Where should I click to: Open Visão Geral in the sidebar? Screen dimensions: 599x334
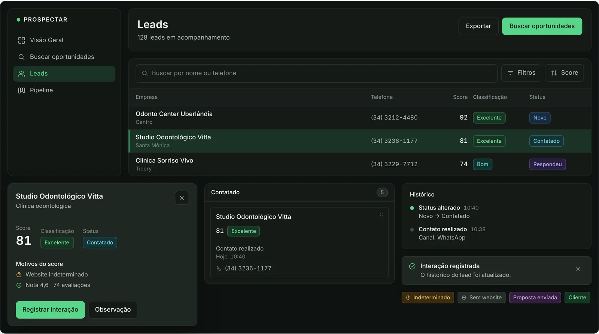click(64, 40)
